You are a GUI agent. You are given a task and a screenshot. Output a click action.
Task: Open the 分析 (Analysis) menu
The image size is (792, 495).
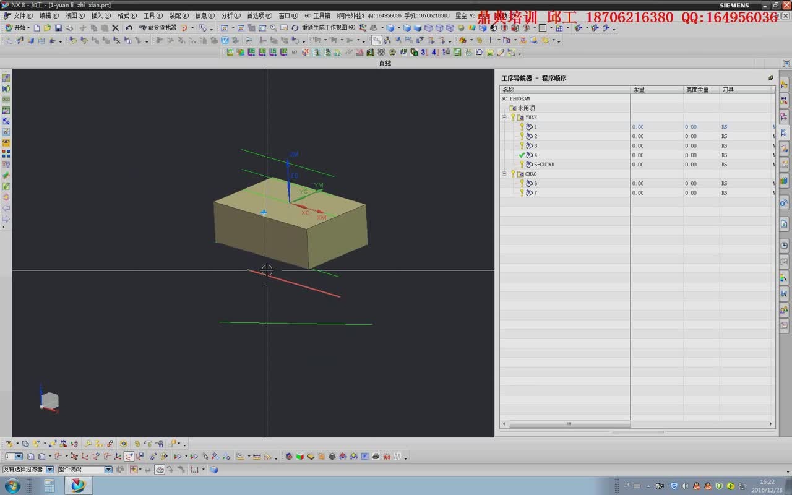coord(231,15)
